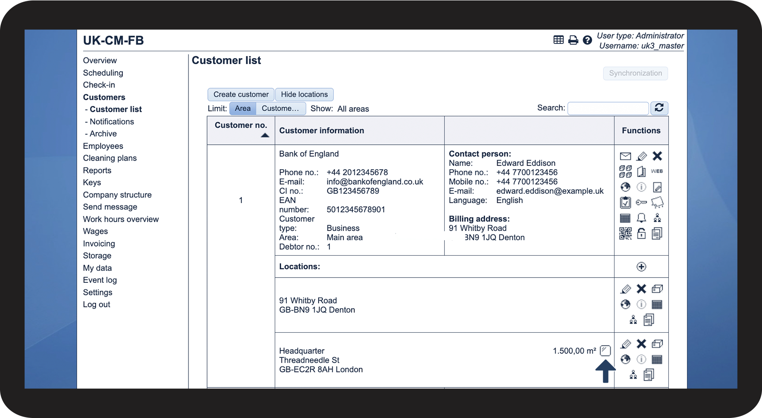Refresh the customer list search

(x=659, y=108)
